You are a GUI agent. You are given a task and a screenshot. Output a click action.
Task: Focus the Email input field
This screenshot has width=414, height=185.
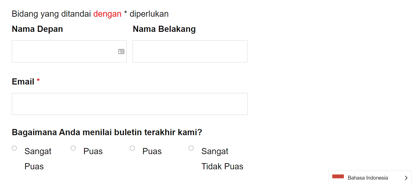click(x=130, y=104)
